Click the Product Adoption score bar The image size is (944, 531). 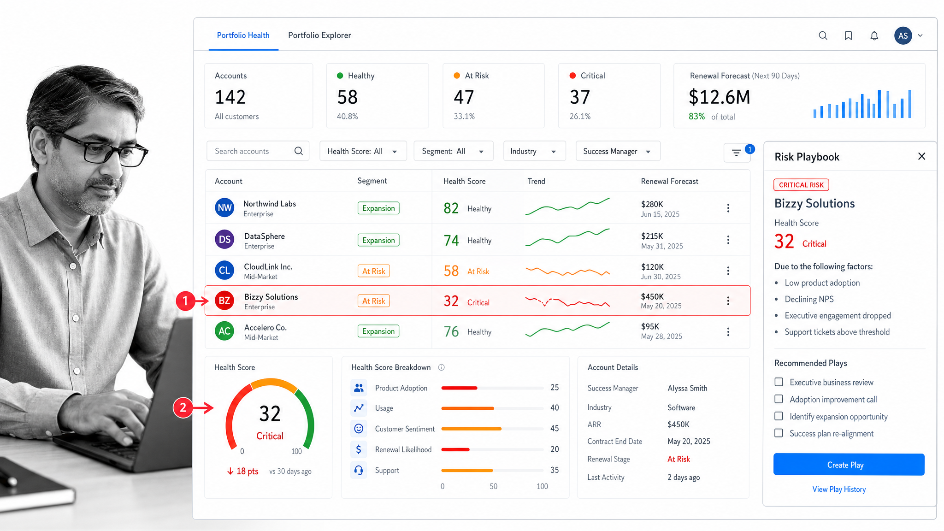pos(492,388)
